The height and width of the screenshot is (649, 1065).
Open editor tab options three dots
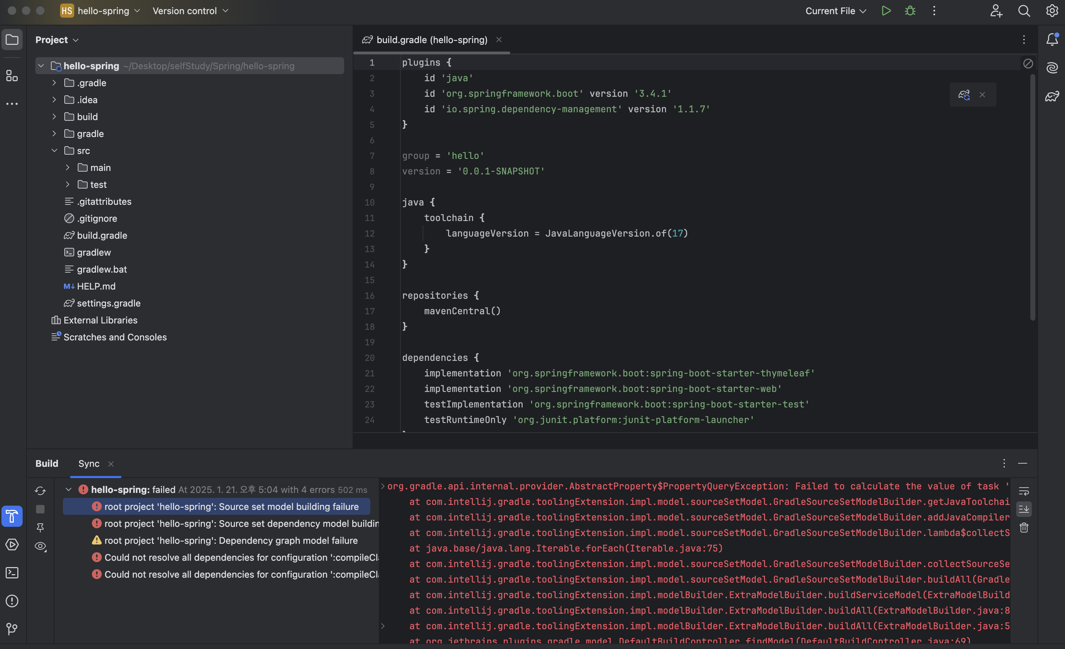[1024, 40]
